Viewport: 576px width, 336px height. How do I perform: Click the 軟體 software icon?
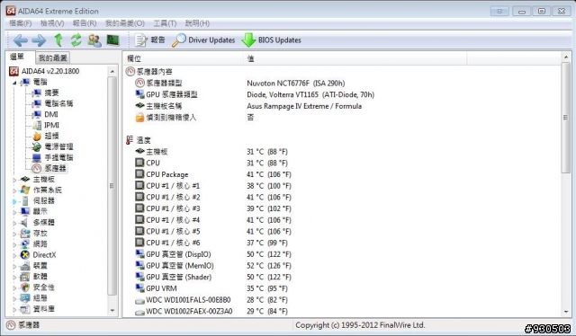pyautogui.click(x=25, y=277)
